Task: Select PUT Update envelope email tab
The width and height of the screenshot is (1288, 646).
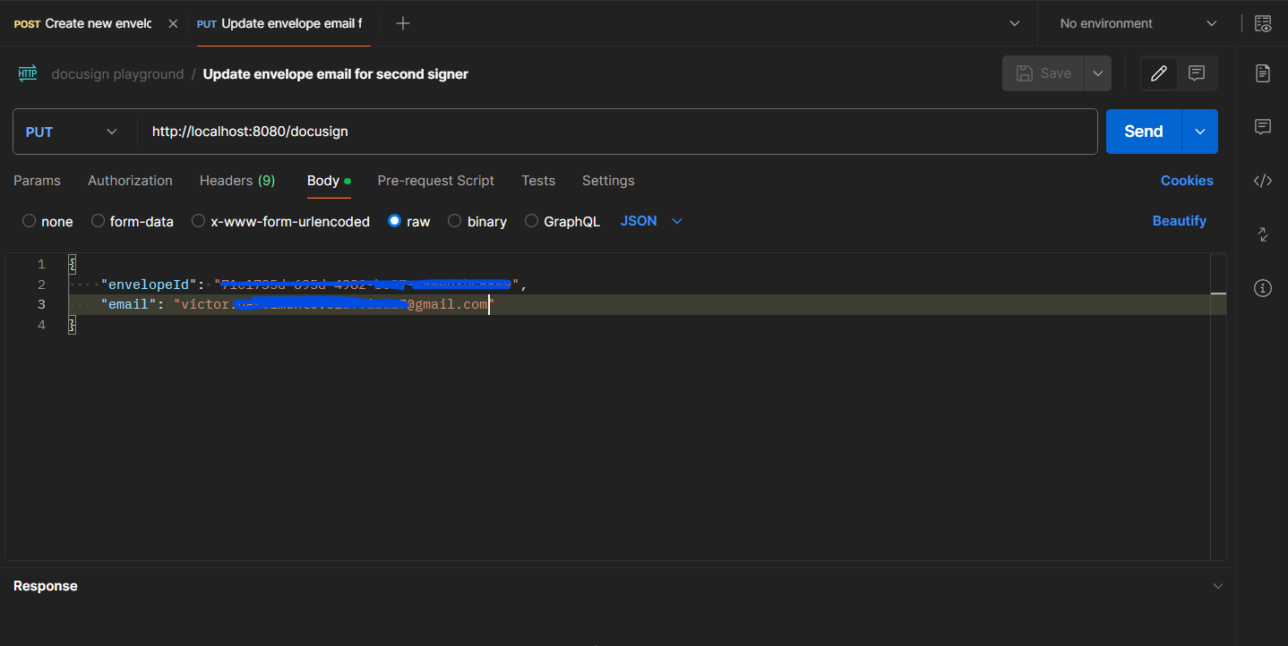Action: click(279, 24)
